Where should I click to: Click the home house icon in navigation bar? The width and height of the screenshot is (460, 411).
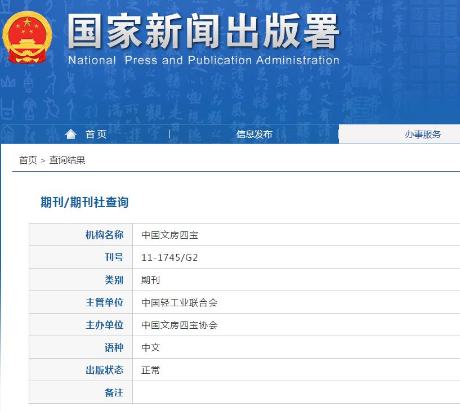point(71,133)
